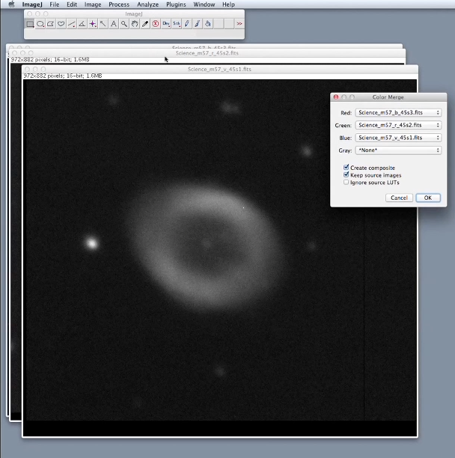Select the Polygon selection tool
The image size is (455, 458).
[x=51, y=24]
